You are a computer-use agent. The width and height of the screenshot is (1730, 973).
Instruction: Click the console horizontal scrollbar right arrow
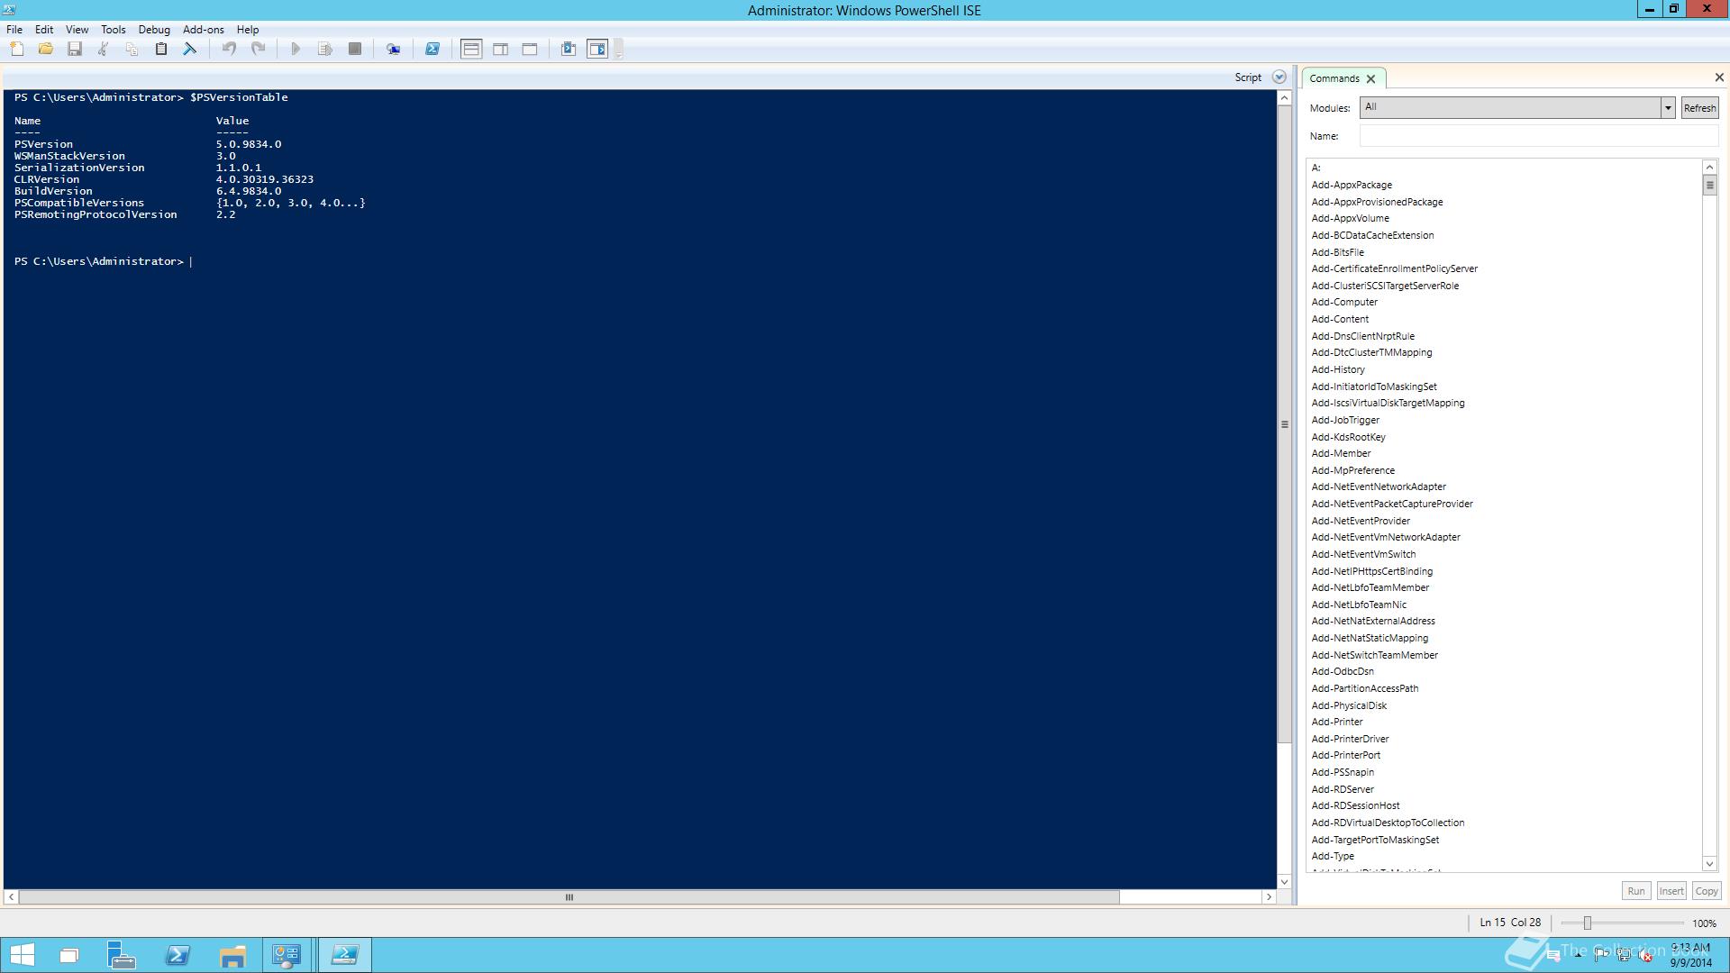[x=1269, y=897]
